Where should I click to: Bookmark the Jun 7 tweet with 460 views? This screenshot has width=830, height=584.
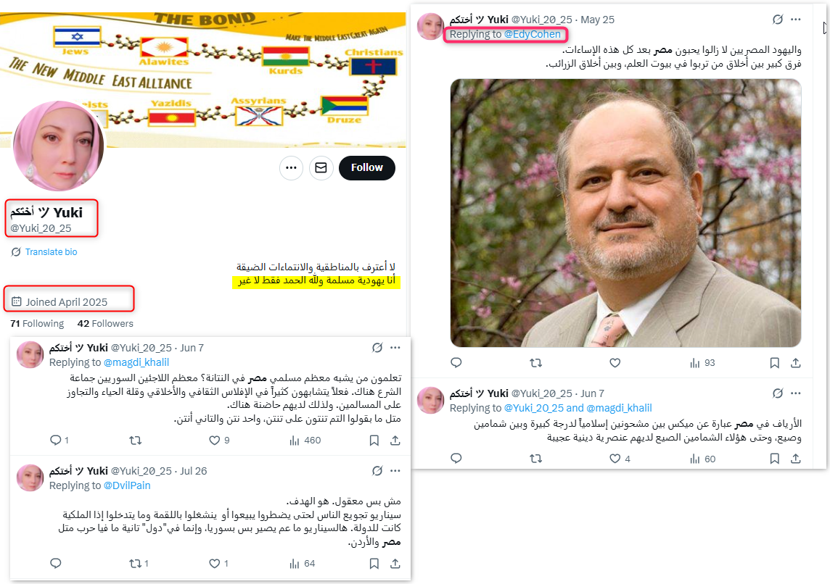374,441
